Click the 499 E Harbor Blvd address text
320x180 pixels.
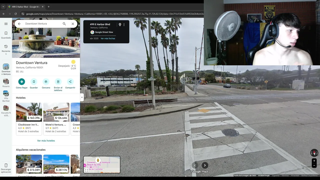pos(100,24)
